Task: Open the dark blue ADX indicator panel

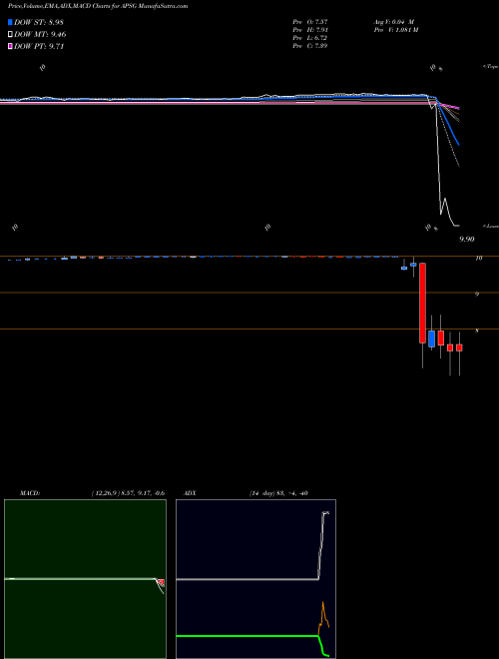Action: (255, 579)
